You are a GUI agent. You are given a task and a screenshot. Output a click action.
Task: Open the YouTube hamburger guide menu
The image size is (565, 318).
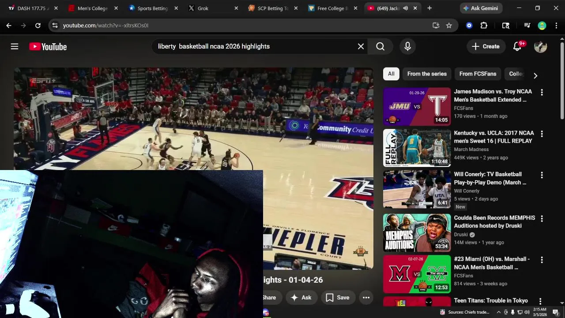[x=15, y=46]
